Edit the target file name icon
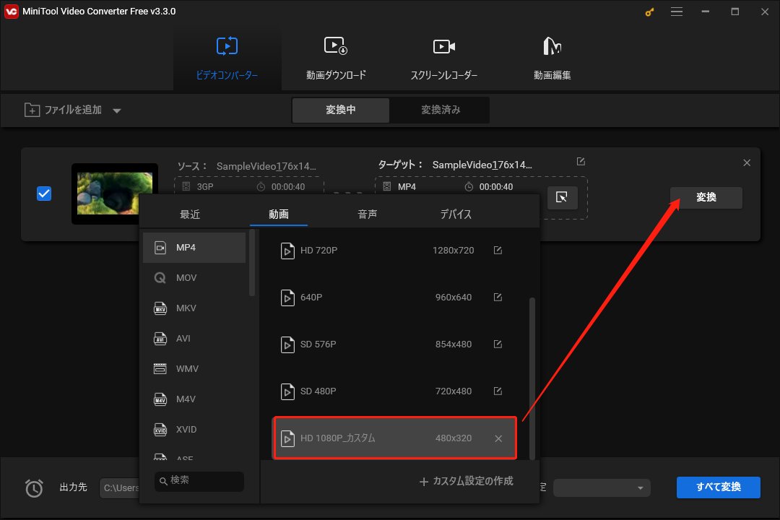 [x=581, y=161]
